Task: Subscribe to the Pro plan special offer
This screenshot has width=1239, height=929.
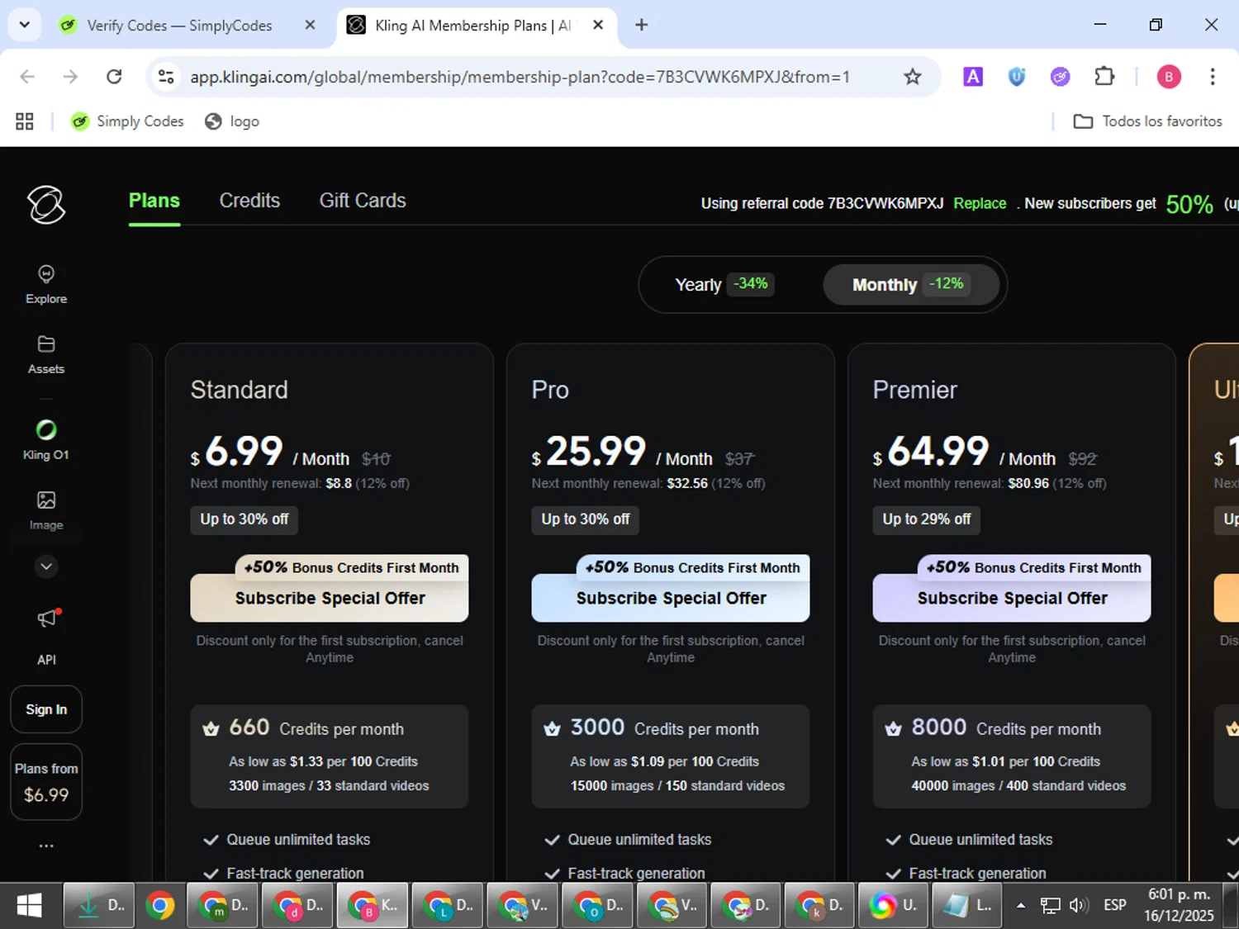Action: coord(671,598)
